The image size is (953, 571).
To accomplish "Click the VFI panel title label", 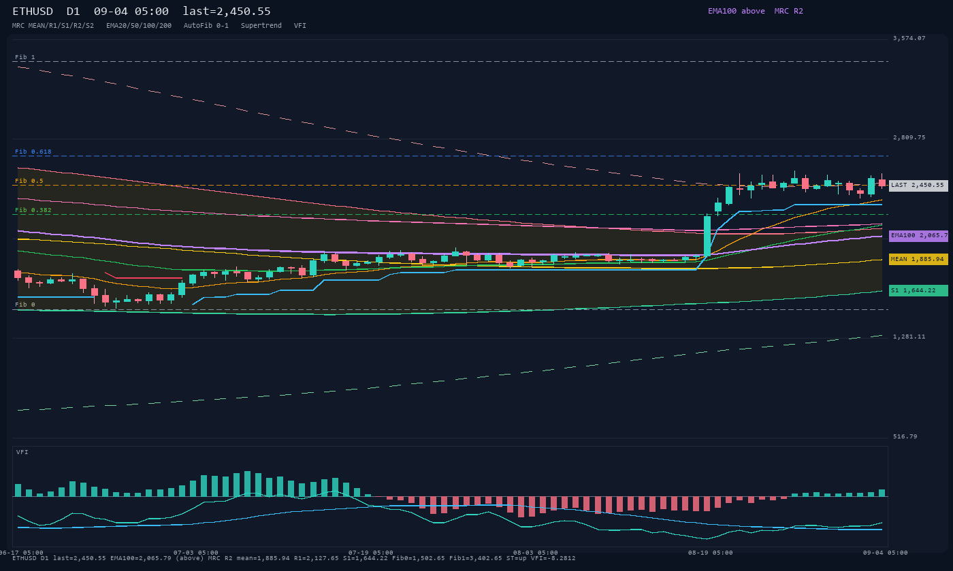I will (x=22, y=452).
